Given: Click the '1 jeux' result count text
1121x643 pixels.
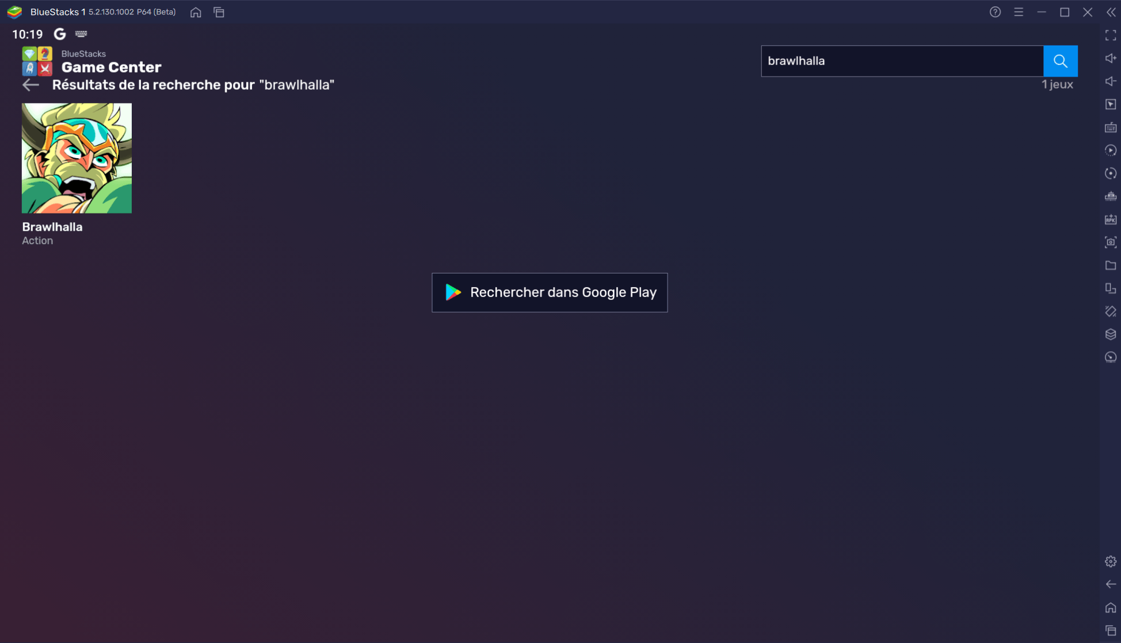Looking at the screenshot, I should click(1057, 85).
